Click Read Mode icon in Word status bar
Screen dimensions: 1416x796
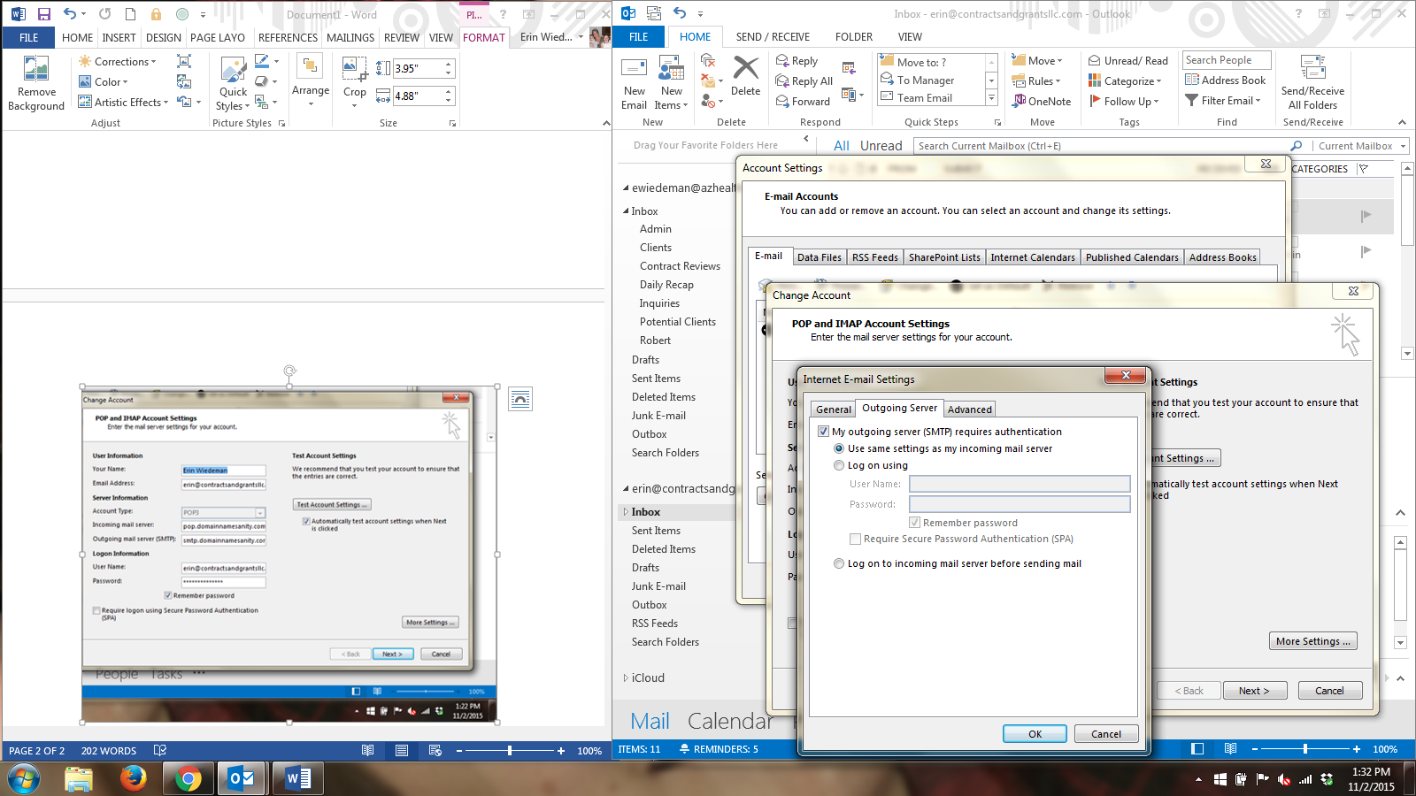pyautogui.click(x=367, y=750)
